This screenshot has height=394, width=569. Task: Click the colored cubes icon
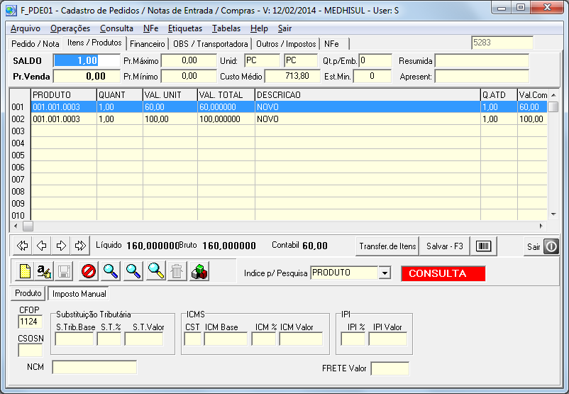199,271
